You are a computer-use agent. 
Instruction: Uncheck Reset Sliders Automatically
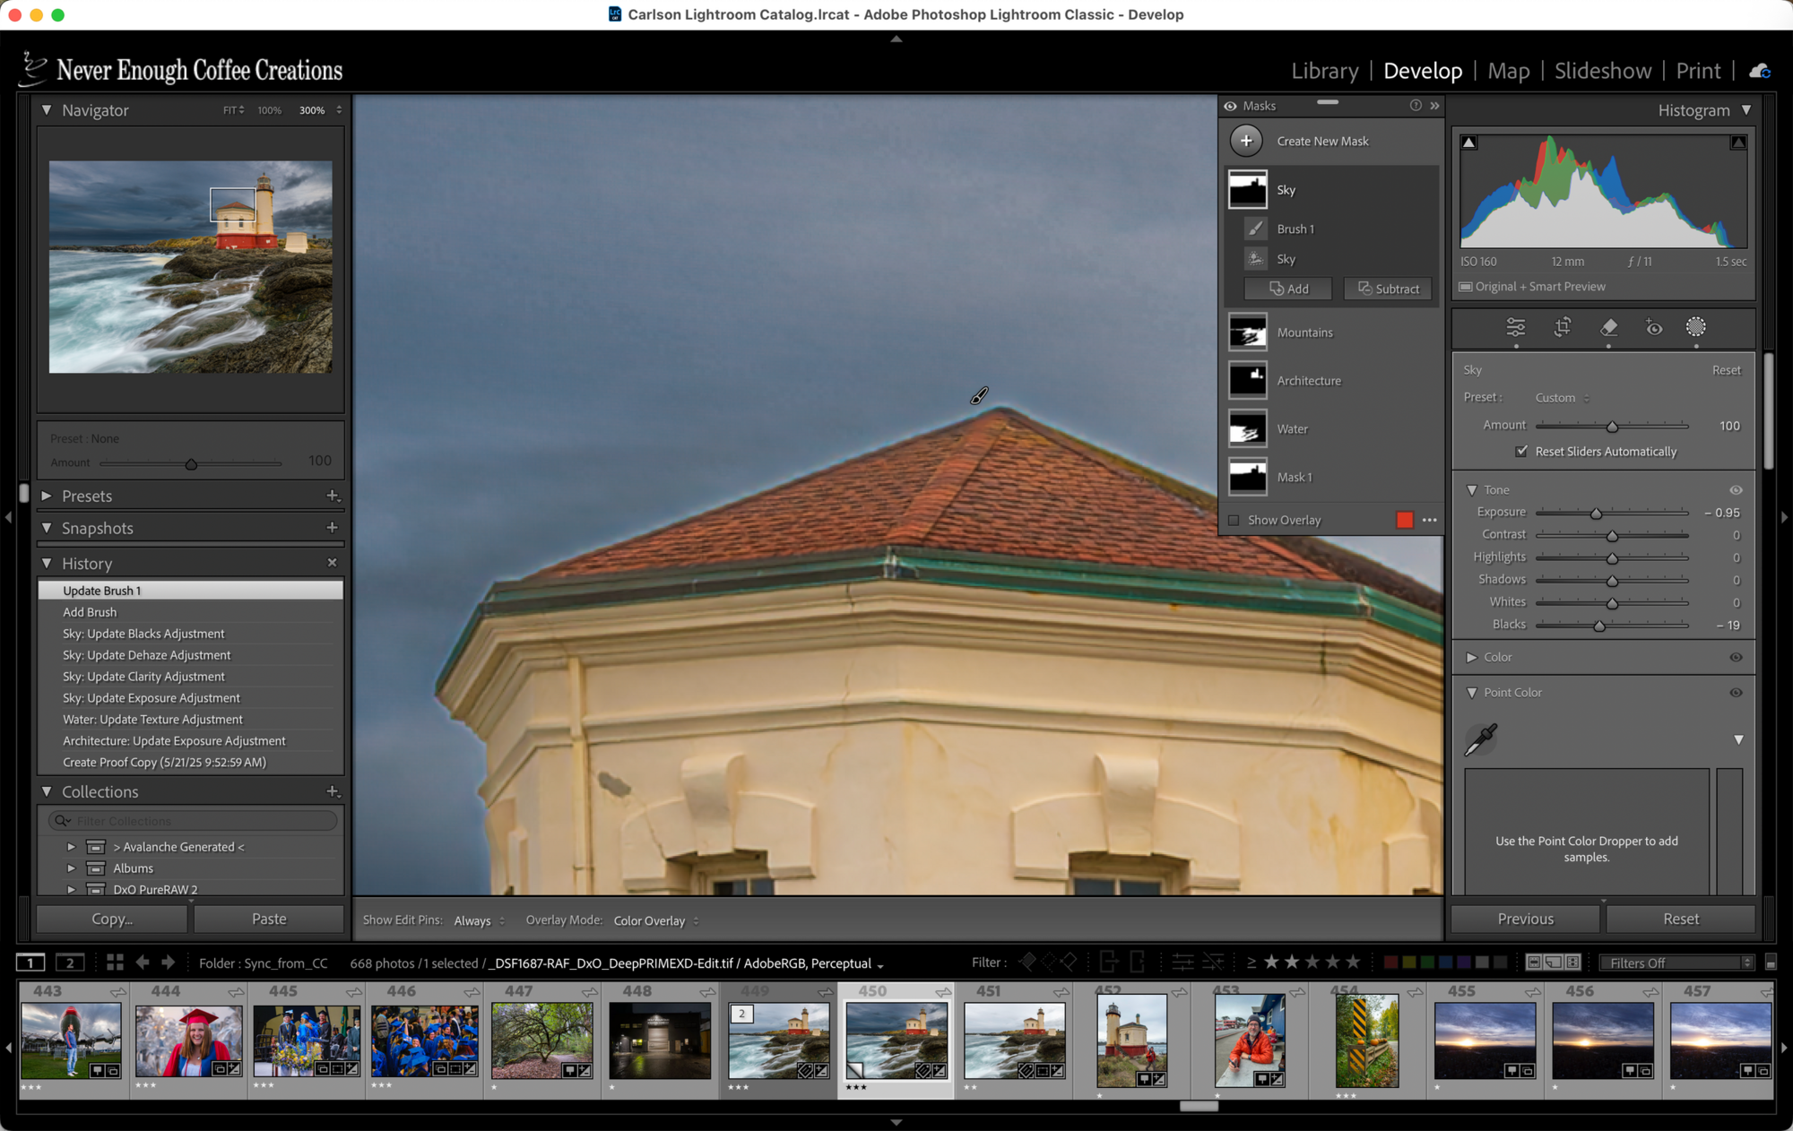(1521, 451)
